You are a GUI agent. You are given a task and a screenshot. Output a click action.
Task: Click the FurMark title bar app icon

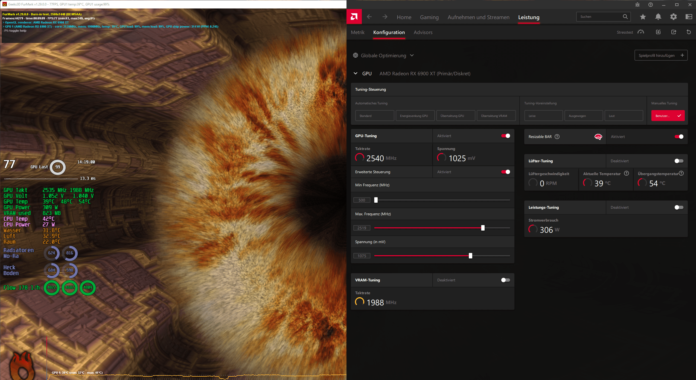(4, 4)
